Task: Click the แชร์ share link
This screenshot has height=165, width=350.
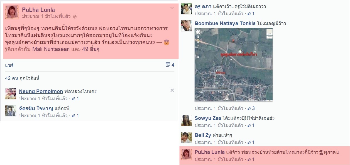Action: coord(9,65)
